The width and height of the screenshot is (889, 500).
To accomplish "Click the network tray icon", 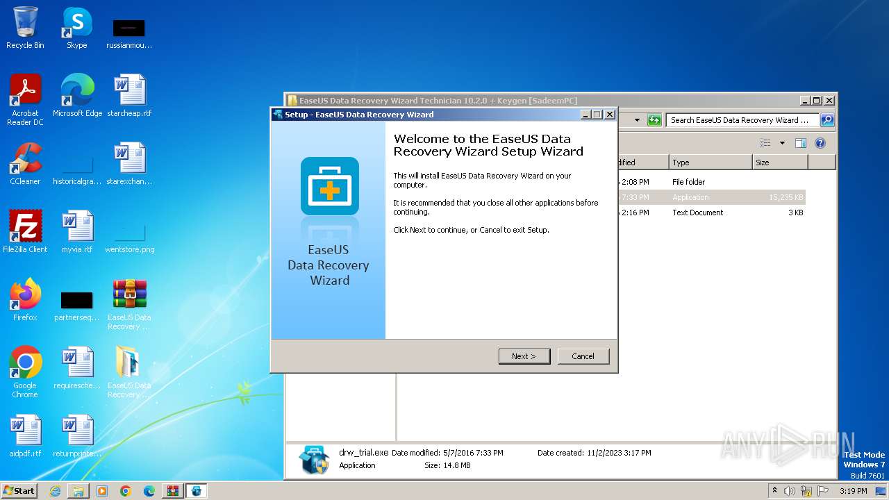I will [x=806, y=491].
